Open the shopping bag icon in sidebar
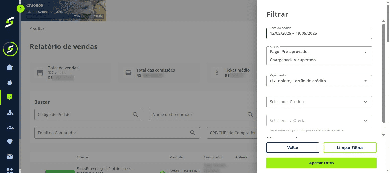Viewport: 390px width, 173px height. point(10,82)
